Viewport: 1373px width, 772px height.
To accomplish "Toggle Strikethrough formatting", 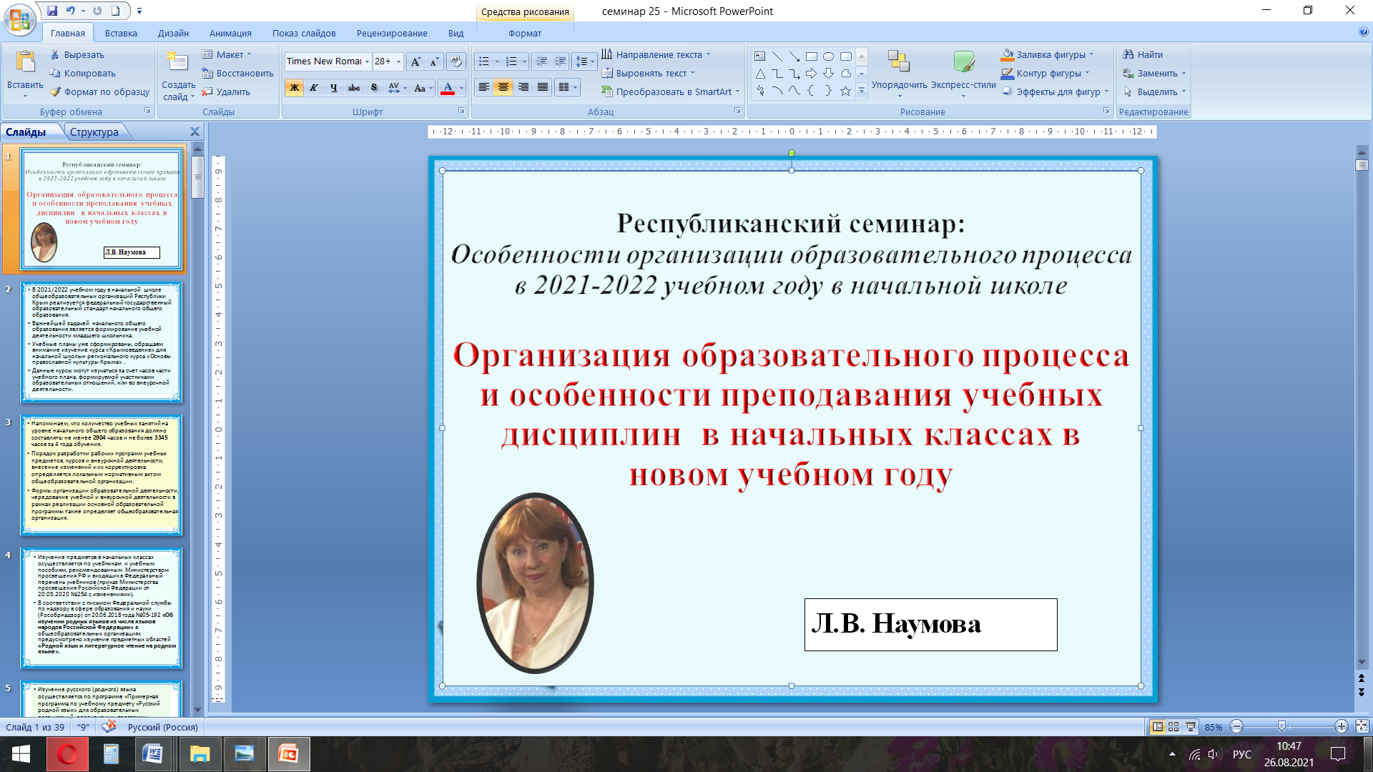I will click(353, 88).
